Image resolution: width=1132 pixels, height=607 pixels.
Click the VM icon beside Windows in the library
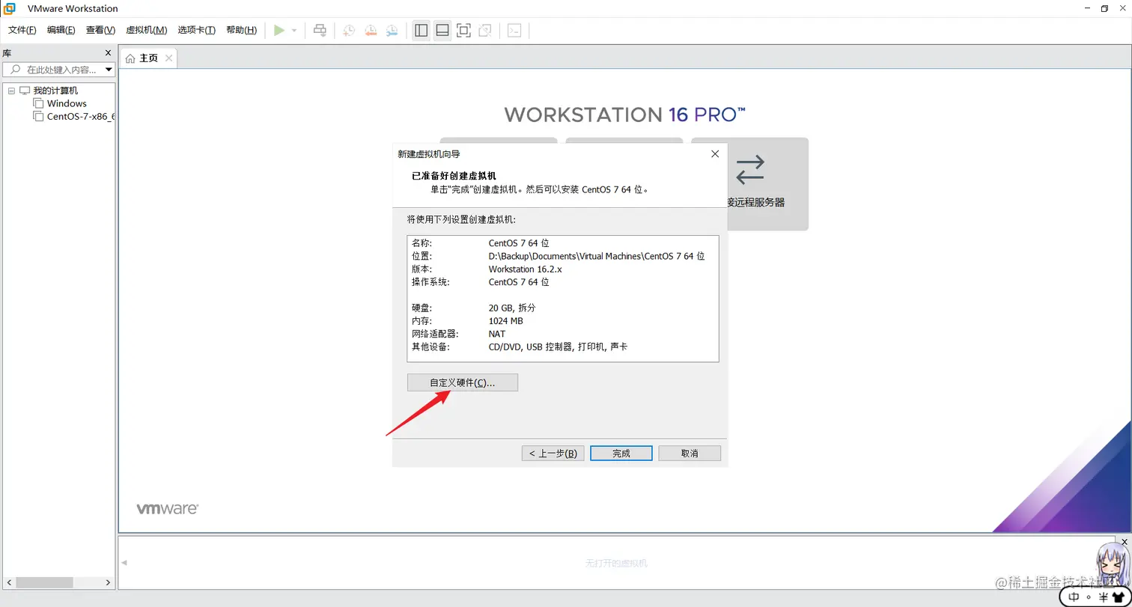point(38,103)
